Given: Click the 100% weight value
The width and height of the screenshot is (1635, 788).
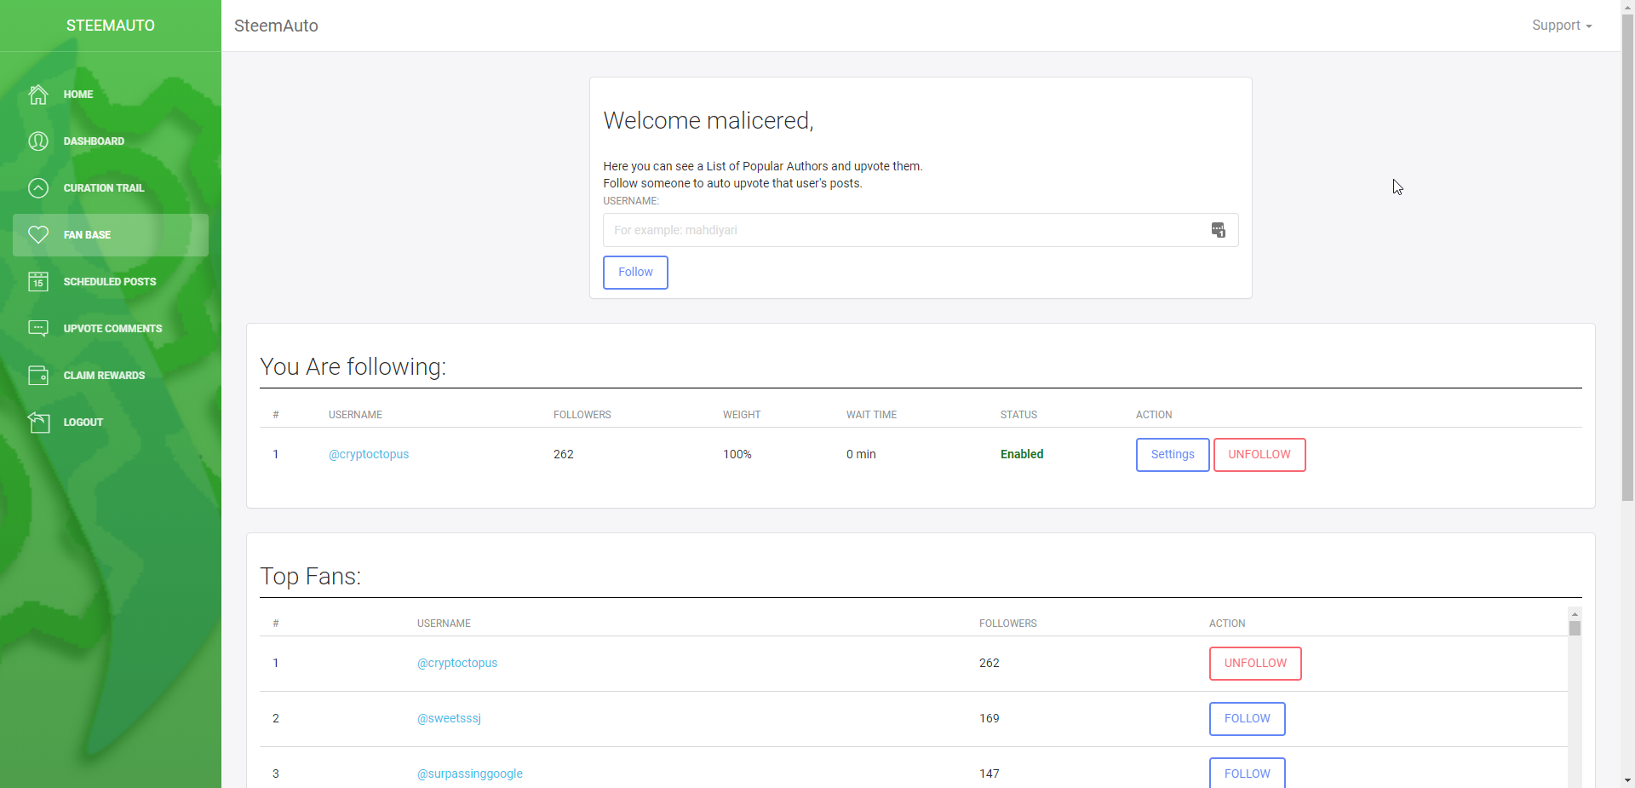Looking at the screenshot, I should tap(737, 454).
